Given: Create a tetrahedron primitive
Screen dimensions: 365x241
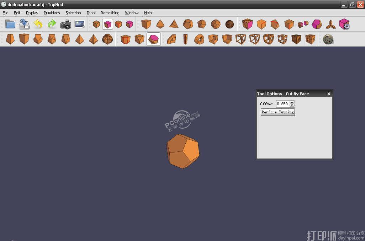Looking at the screenshot, I should [174, 24].
